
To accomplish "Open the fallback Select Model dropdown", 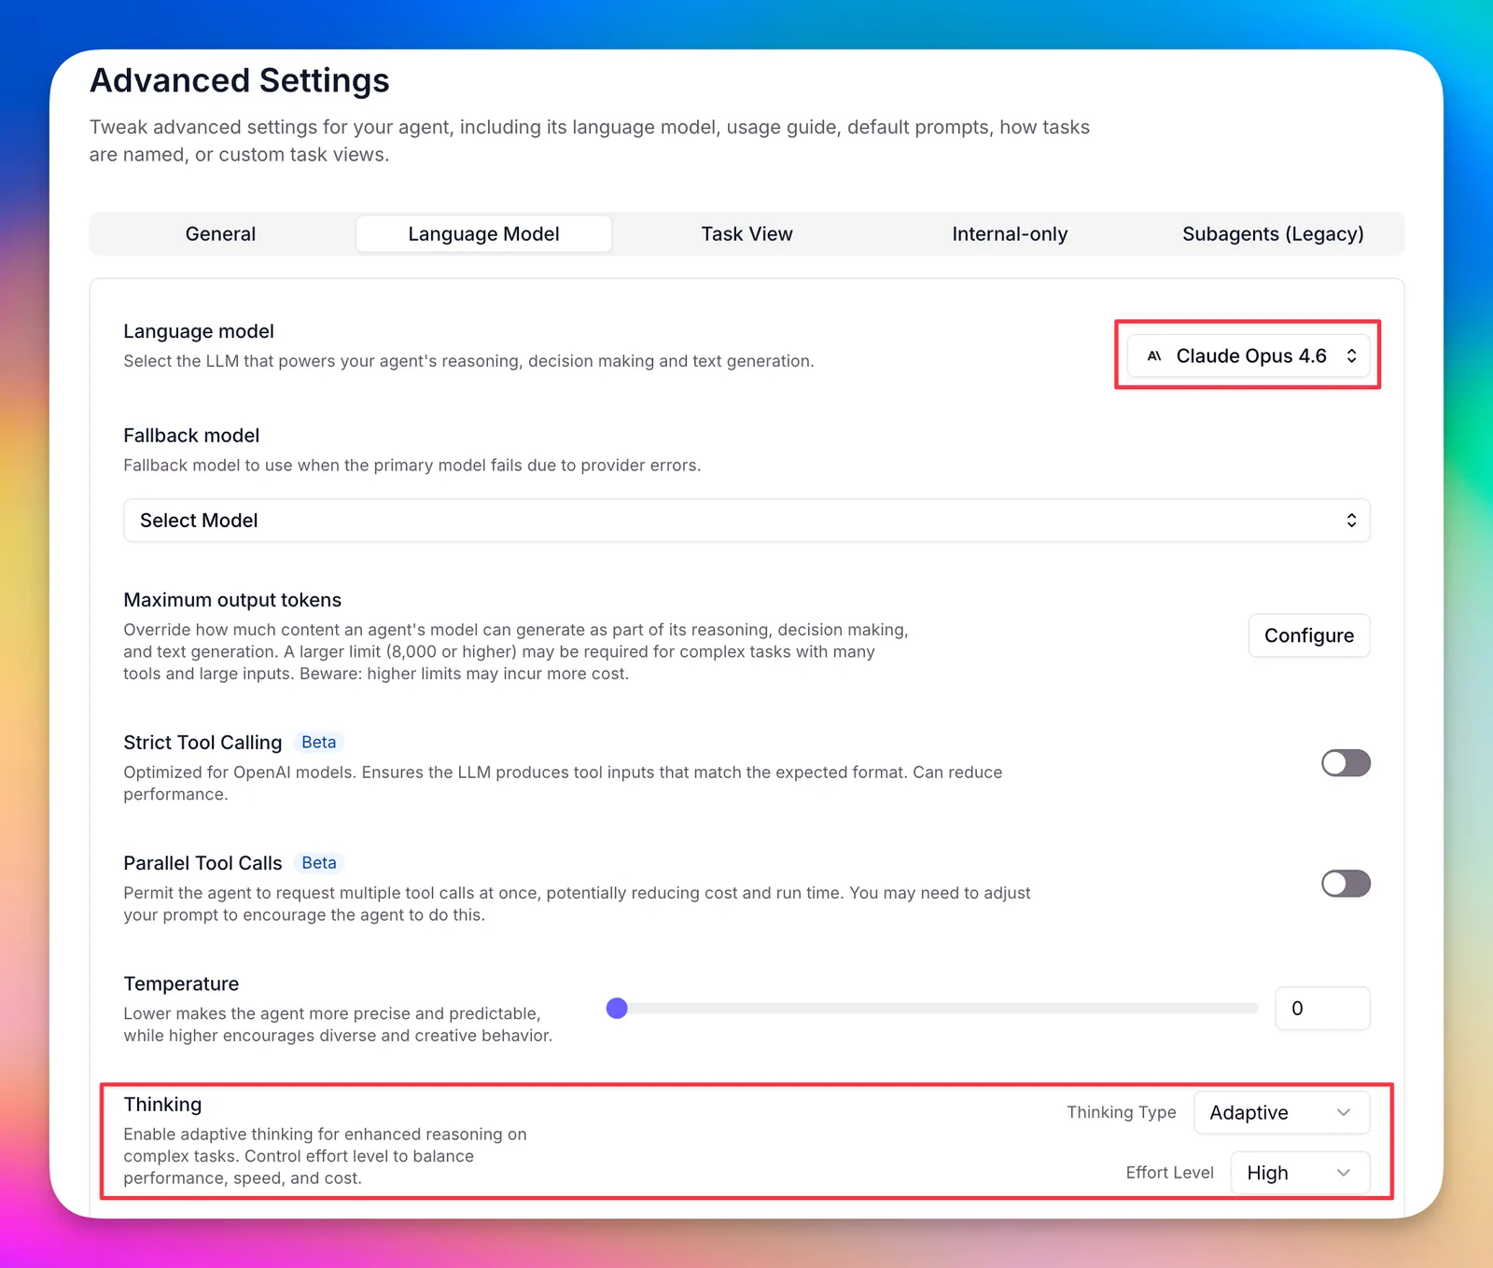I will pos(746,521).
